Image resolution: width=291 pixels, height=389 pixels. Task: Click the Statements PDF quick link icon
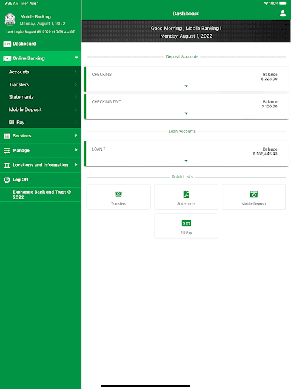pos(186,194)
